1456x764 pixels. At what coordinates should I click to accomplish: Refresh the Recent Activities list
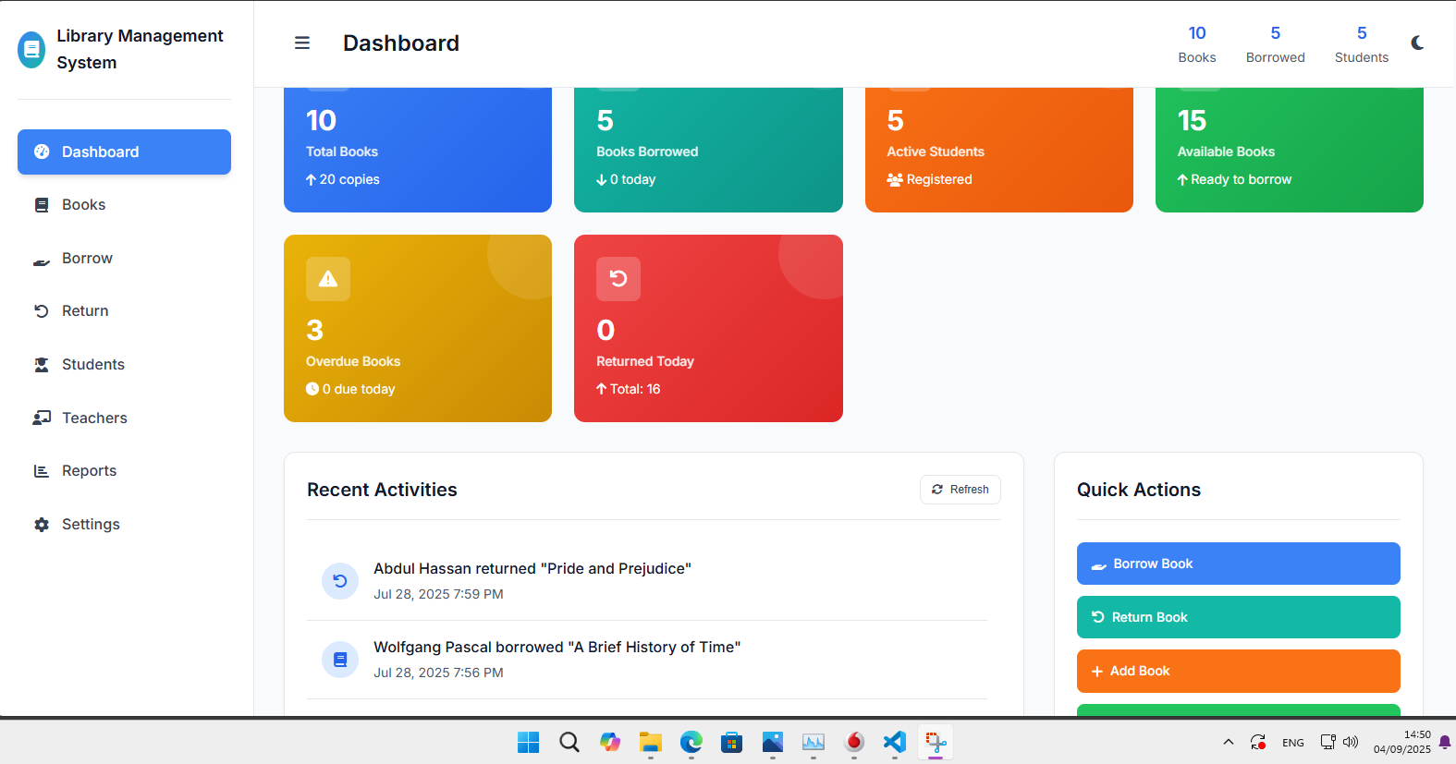tap(960, 490)
